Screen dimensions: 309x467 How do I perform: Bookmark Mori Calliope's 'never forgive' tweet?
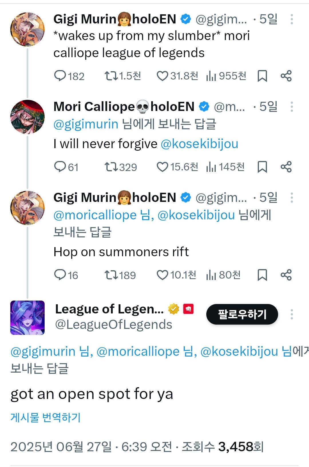point(262,167)
